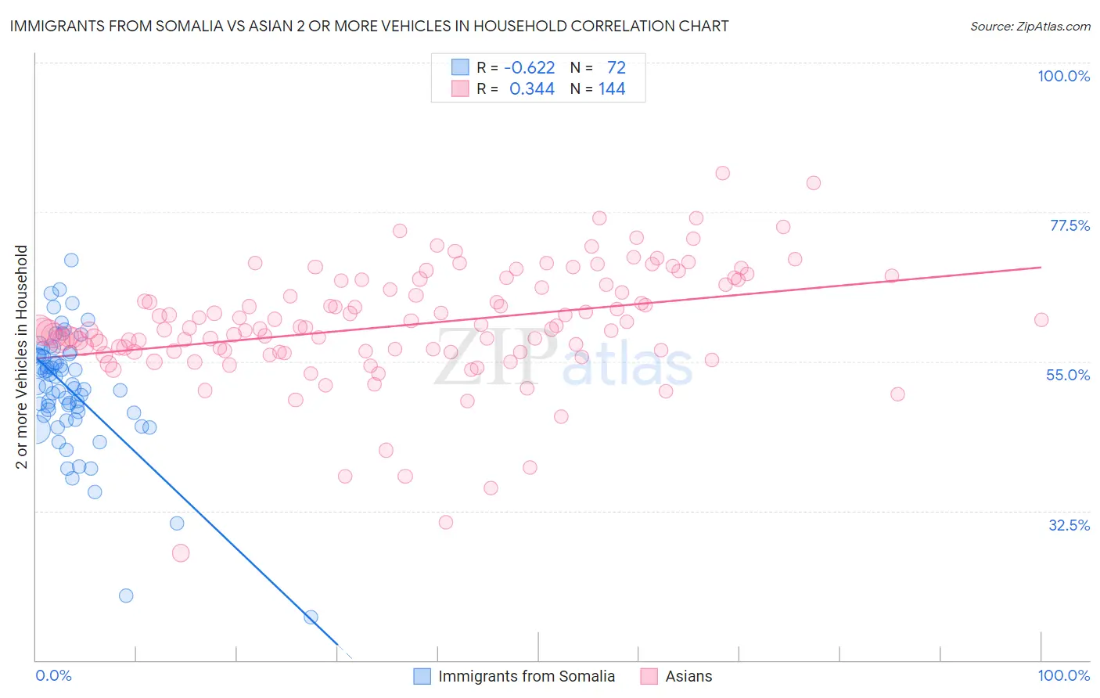Click the lowest blue data point near the trendline end
1100x698 pixels.
[x=311, y=617]
